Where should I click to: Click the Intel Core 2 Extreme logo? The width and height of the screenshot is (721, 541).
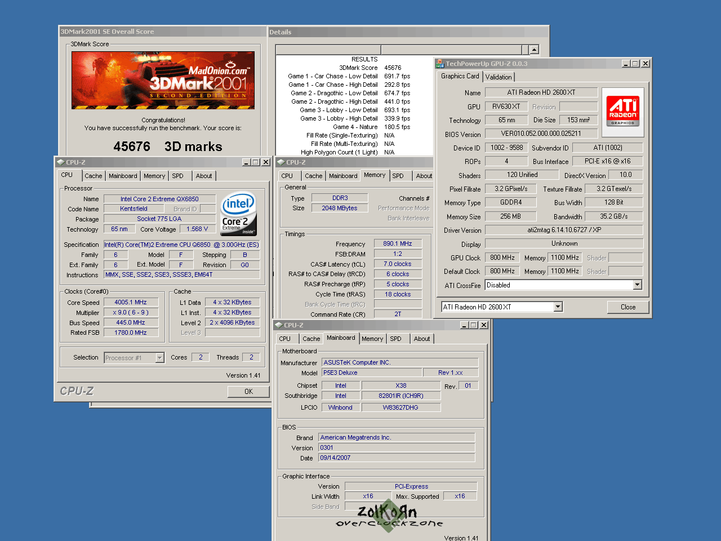tap(239, 214)
